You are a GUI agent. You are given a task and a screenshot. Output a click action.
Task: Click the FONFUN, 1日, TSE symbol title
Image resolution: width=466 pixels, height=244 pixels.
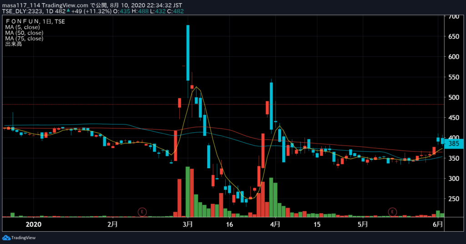pos(35,21)
